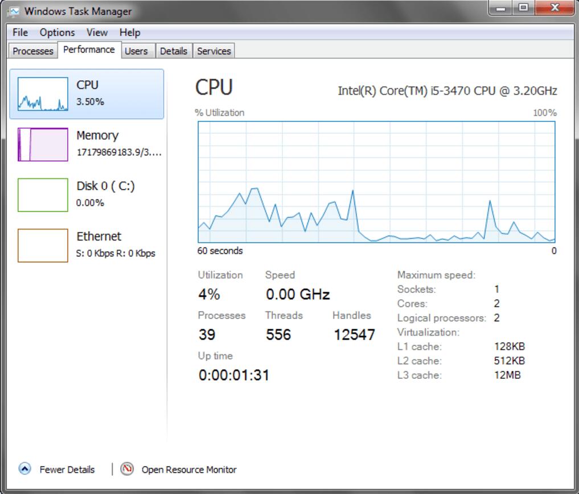Screen dimensions: 579x494
Task: Click the Fewer Details arrow icon
Action: point(25,469)
